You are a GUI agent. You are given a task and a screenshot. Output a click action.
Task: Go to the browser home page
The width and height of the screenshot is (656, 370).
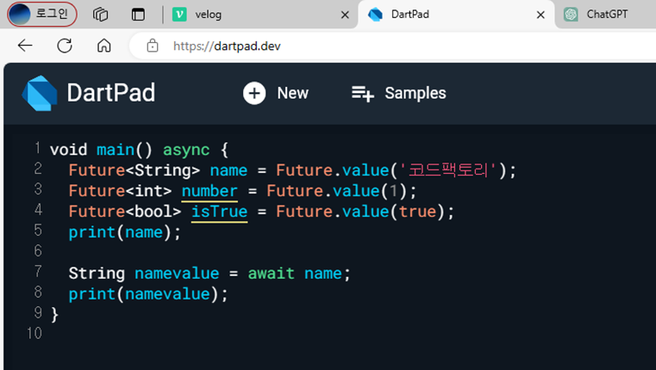pyautogui.click(x=103, y=46)
